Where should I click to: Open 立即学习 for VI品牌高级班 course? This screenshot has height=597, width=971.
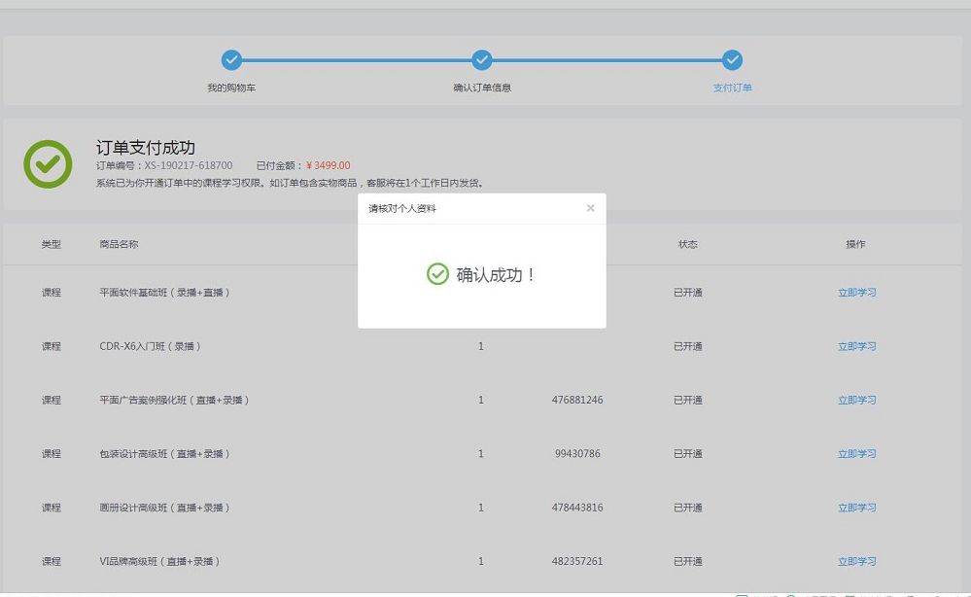(x=856, y=561)
